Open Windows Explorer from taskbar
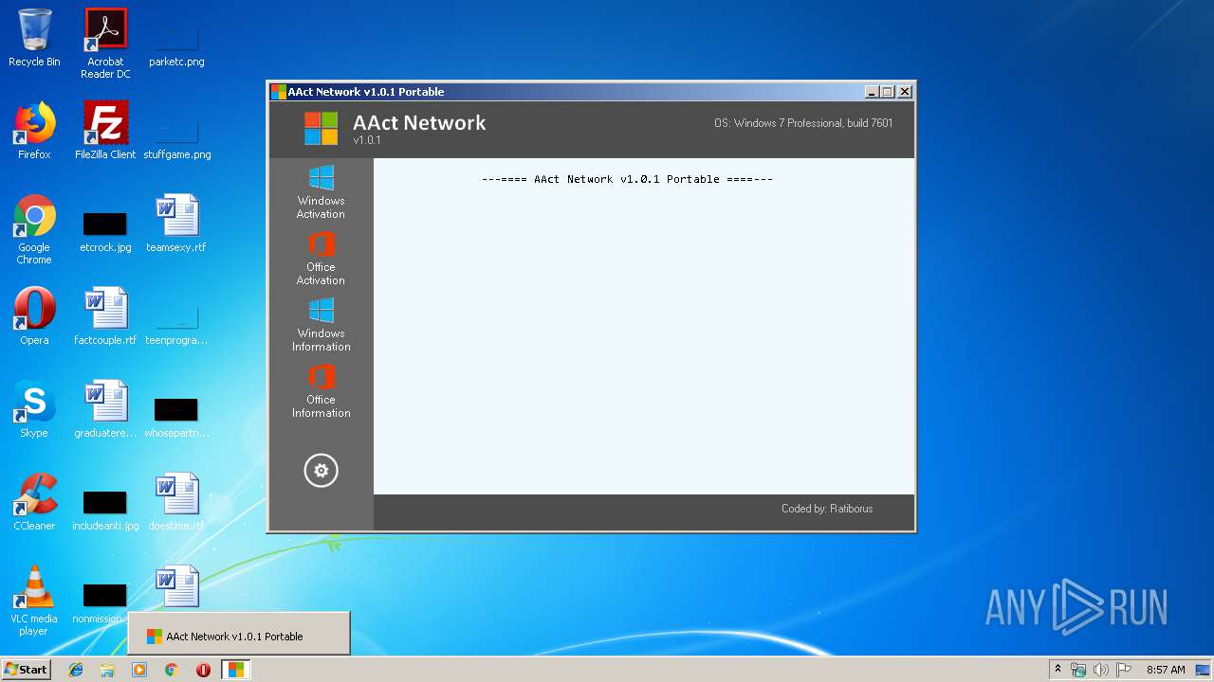Viewport: 1214px width, 682px height. click(x=107, y=670)
